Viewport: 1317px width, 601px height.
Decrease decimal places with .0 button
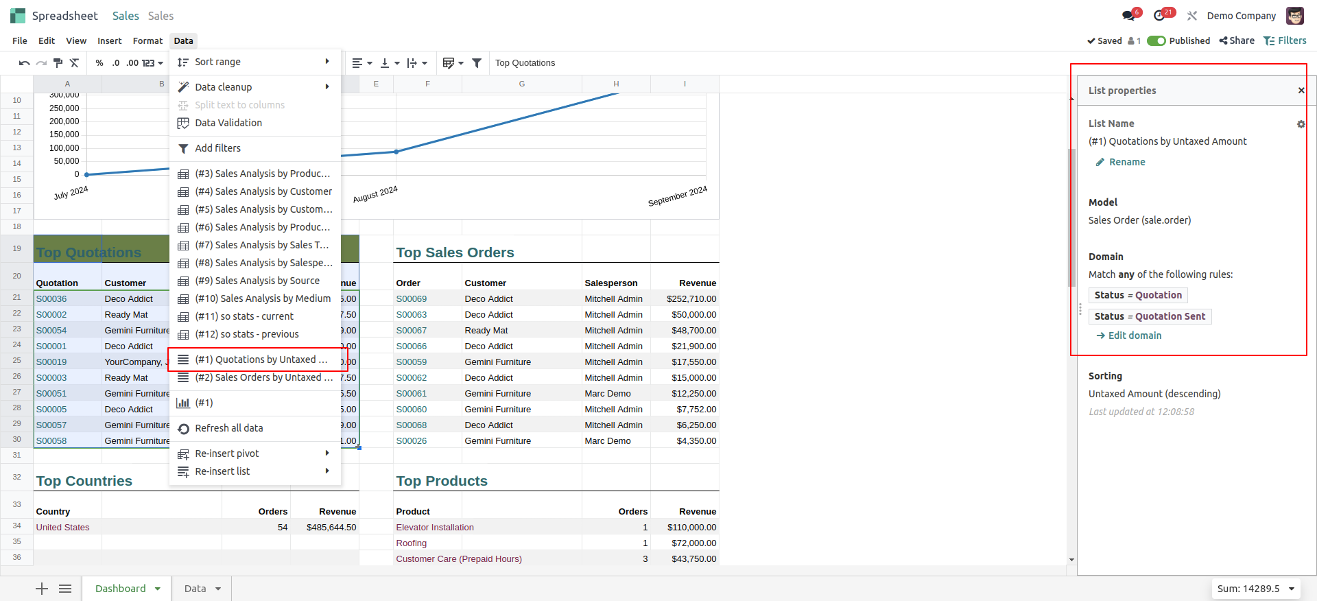pos(115,63)
